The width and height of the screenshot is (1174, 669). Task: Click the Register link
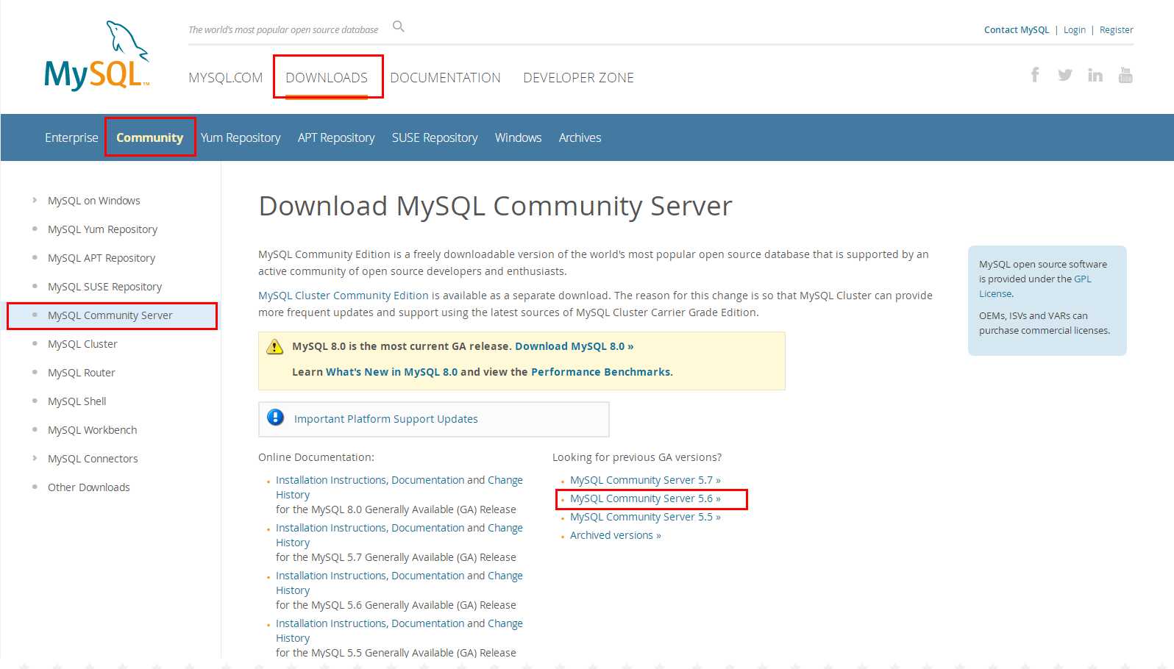tap(1117, 29)
